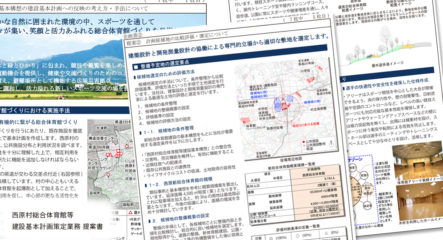The image size is (443, 240).
Task: Click the map label '益城町'
Action: [x=95, y=193]
